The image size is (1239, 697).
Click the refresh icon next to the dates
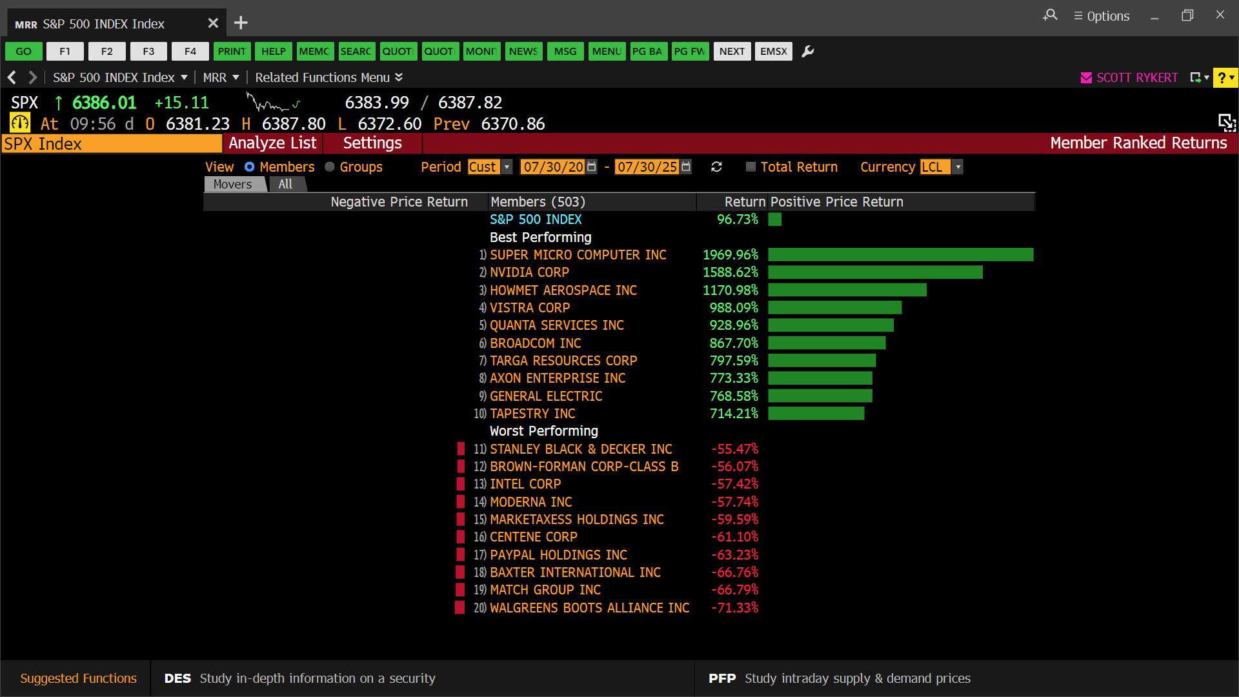point(716,167)
